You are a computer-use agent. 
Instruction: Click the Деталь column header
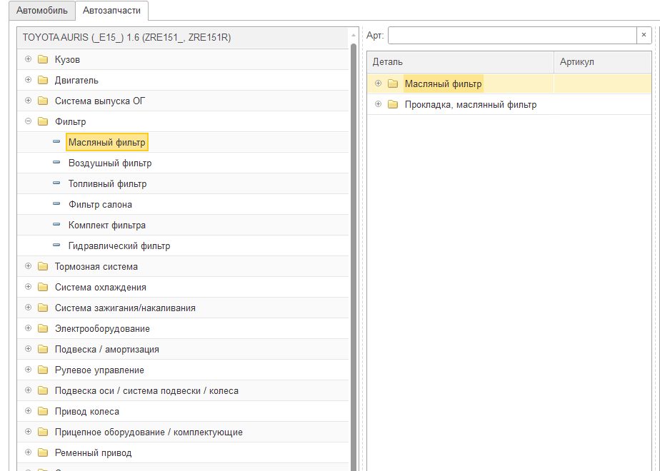click(461, 62)
